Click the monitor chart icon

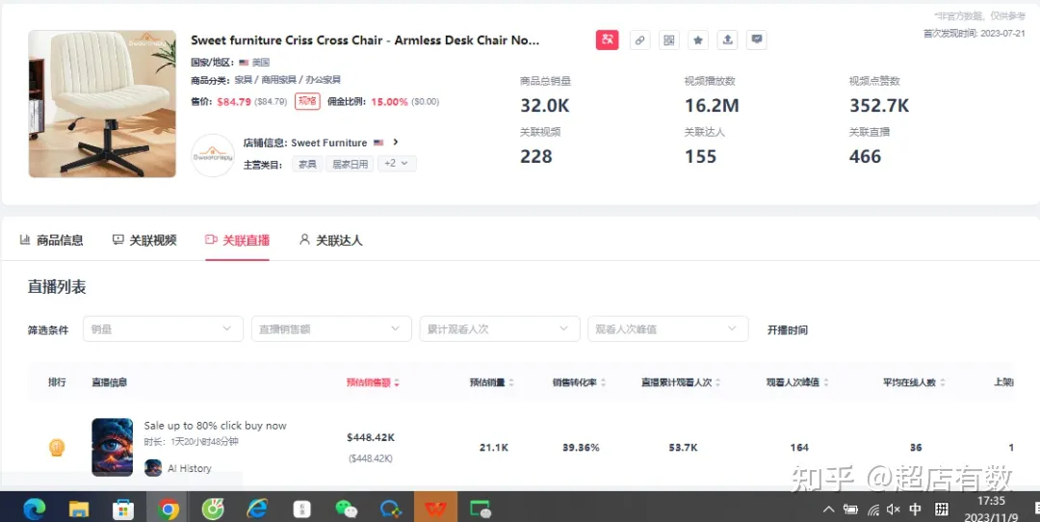(x=757, y=39)
